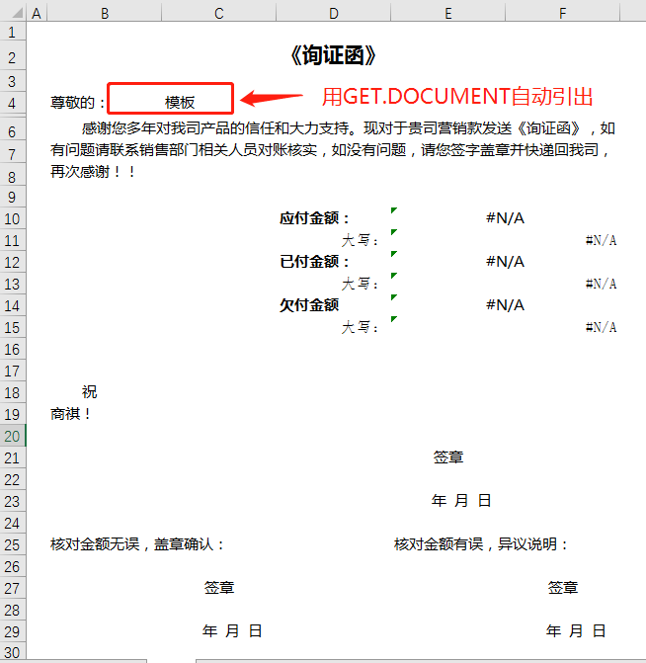Screen dimensions: 646x663
Task: Select the #N/A value next to 应付金额
Action: pyautogui.click(x=505, y=218)
